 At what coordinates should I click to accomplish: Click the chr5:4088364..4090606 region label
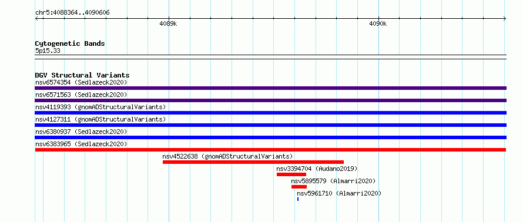[x=72, y=13]
